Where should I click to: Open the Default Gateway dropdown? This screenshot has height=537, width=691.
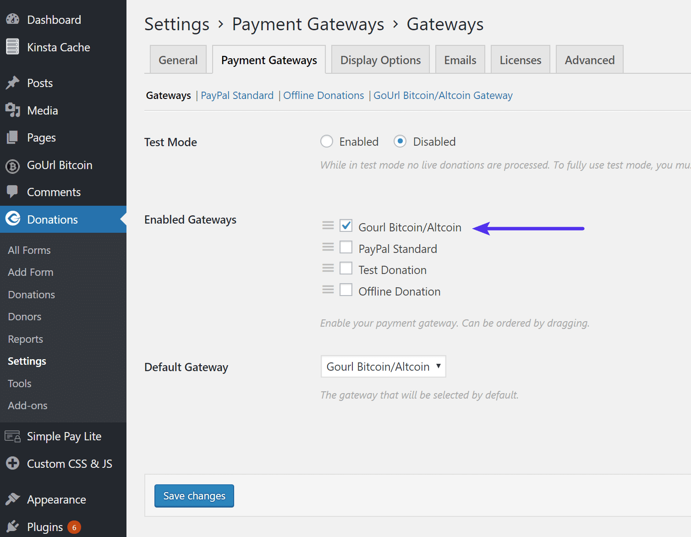pyautogui.click(x=383, y=366)
